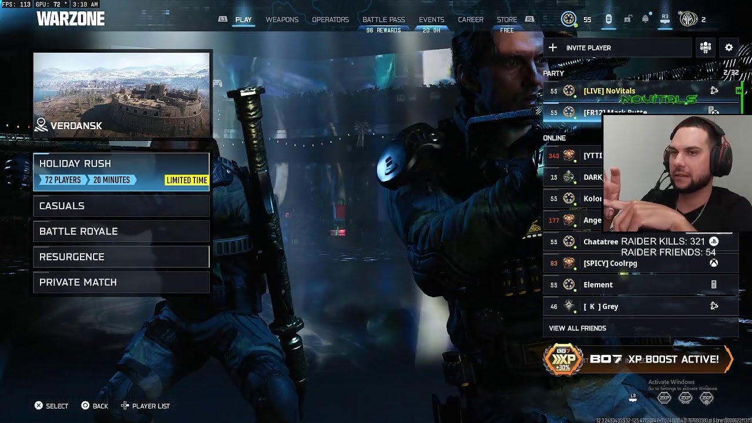Open the clan emblem icon in header
The height and width of the screenshot is (423, 752).
pos(689,19)
